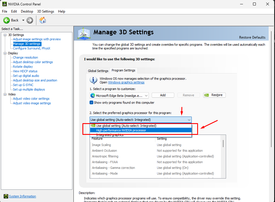Open the program selection dropdown for Microsoft Edge Beta
The image size is (275, 202).
(x=146, y=95)
